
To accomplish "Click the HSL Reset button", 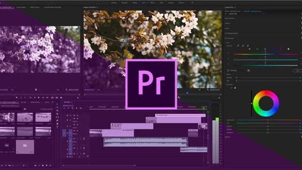I will click(298, 71).
